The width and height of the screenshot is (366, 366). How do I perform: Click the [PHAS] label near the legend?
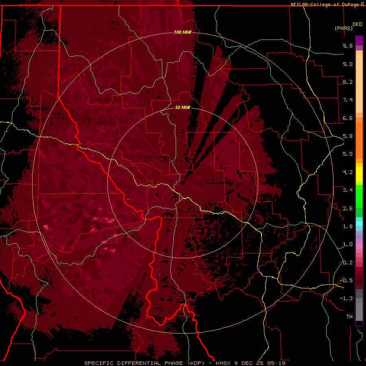coord(344,28)
